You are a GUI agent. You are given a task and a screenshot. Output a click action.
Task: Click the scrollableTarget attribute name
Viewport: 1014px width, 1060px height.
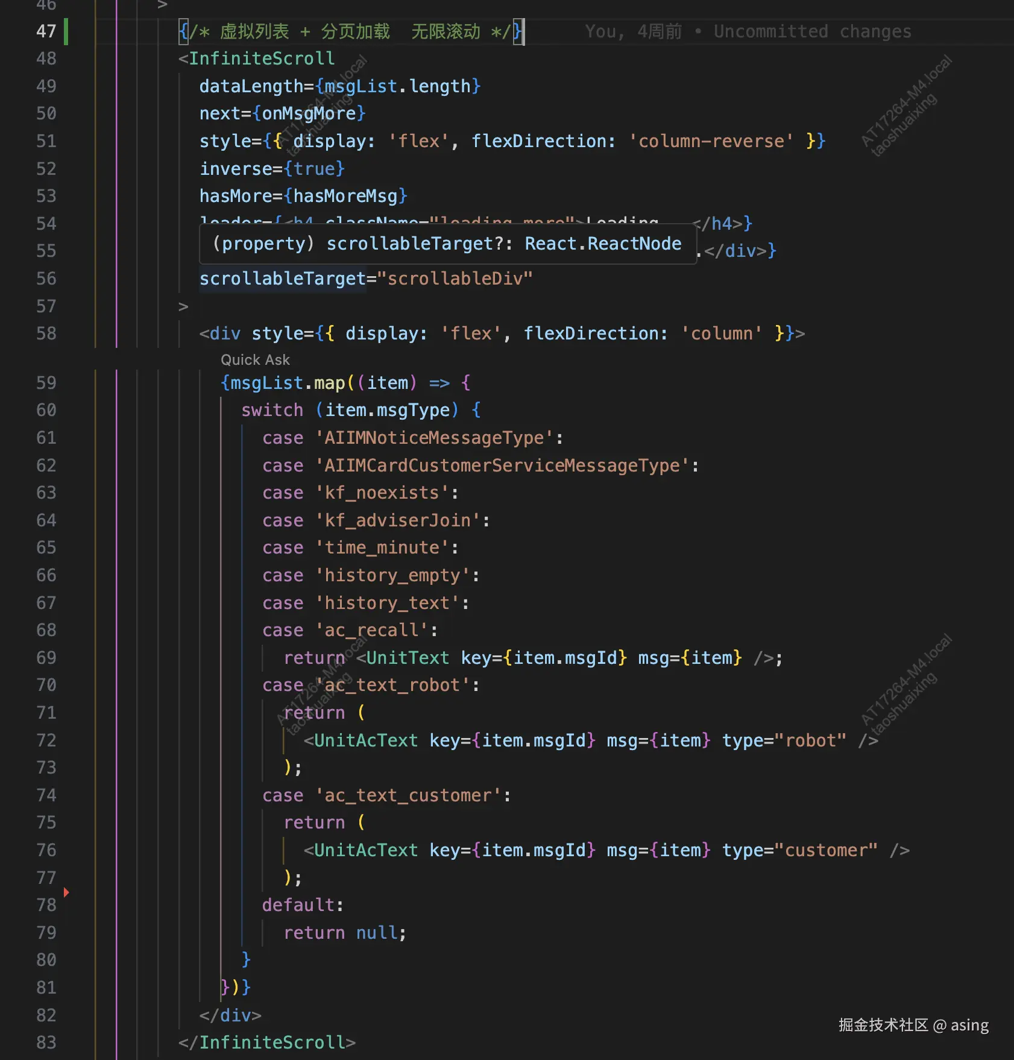point(283,279)
